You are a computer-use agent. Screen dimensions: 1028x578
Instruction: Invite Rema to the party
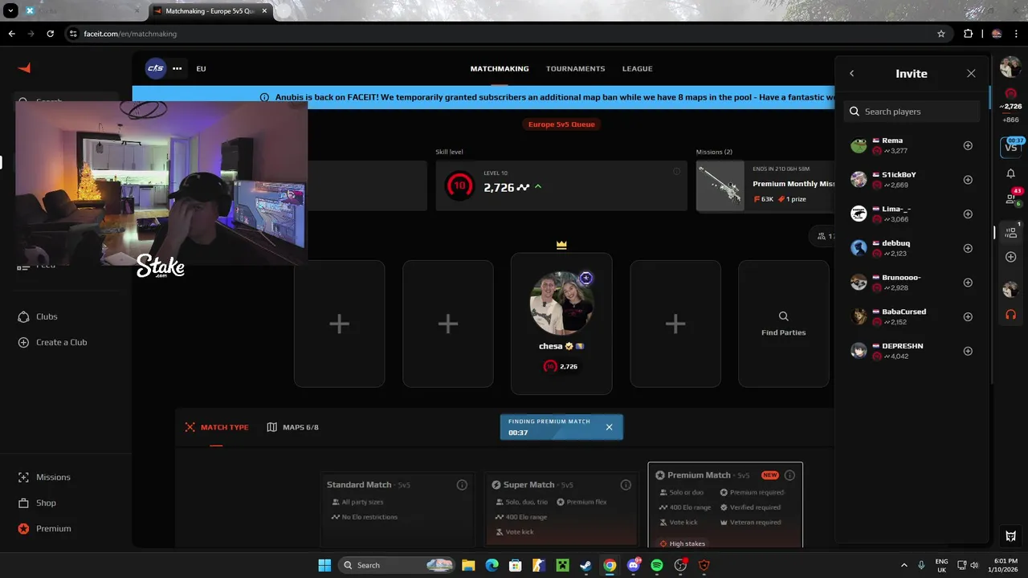coord(968,145)
